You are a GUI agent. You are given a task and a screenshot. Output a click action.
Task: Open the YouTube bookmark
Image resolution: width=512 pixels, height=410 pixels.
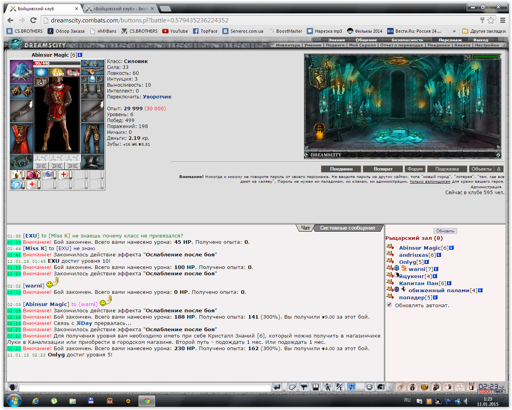175,31
